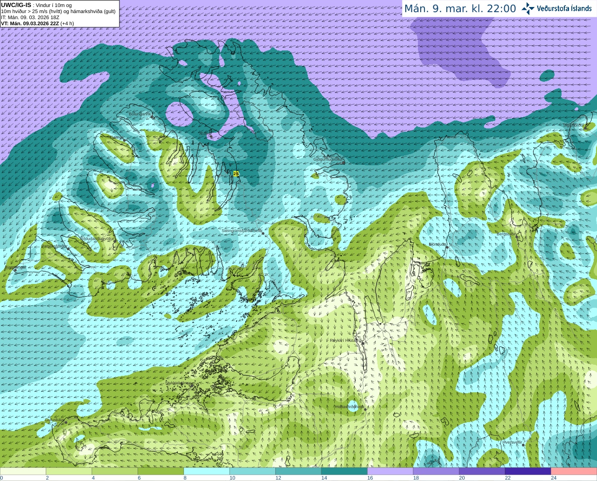Select the Flateyri station dot
The height and width of the screenshot is (481, 597).
click(x=124, y=141)
